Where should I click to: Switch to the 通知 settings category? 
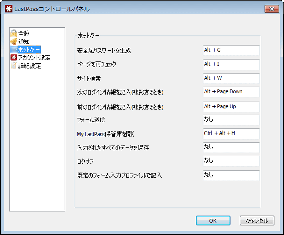pos(24,42)
